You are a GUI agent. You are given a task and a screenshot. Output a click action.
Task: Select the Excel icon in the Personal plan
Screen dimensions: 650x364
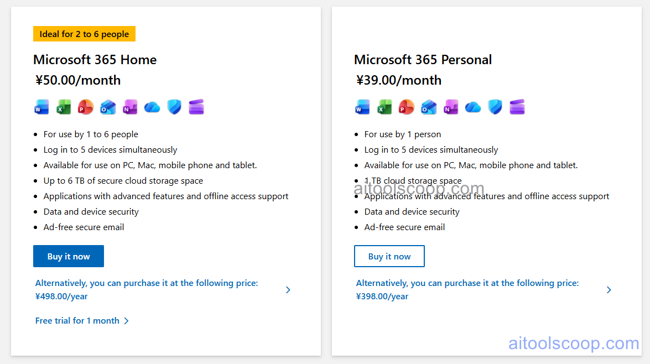[x=384, y=107]
